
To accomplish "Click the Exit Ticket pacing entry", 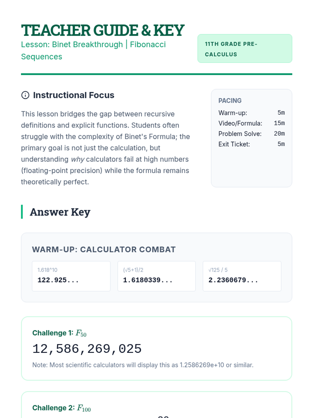I will [251, 144].
